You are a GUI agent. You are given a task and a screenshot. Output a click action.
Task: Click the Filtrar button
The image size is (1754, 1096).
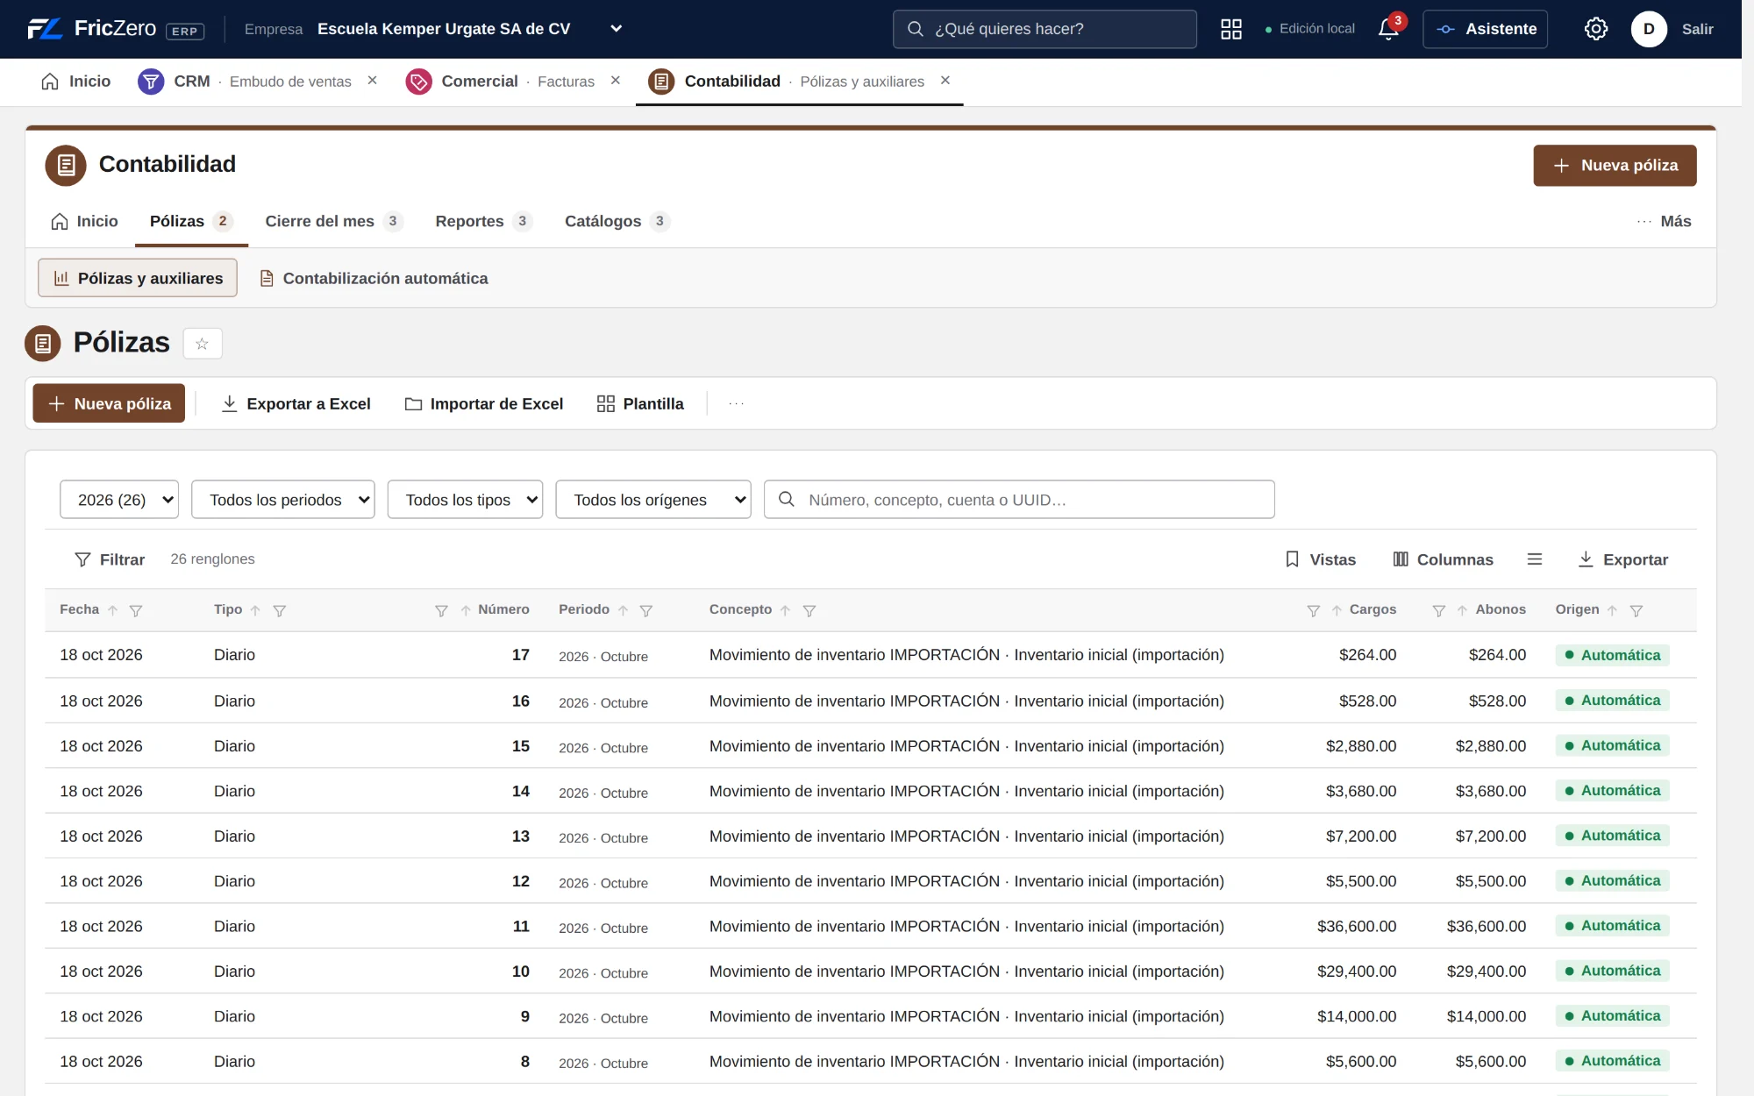point(110,559)
